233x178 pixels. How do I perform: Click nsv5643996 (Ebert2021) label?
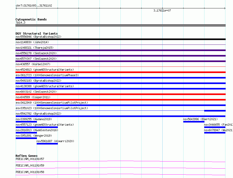[x=200, y=119]
